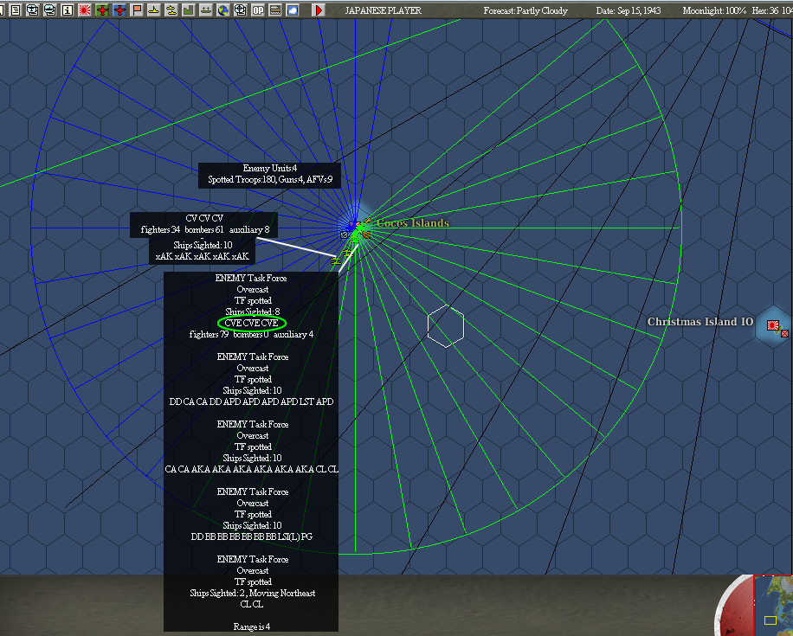Image resolution: width=793 pixels, height=636 pixels.
Task: Click the Forecast: Partly Cloudy status
Action: pyautogui.click(x=525, y=10)
